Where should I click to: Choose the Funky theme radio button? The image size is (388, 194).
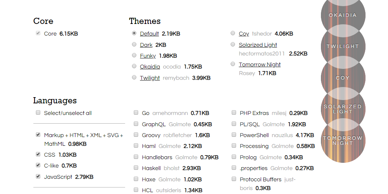pos(134,55)
